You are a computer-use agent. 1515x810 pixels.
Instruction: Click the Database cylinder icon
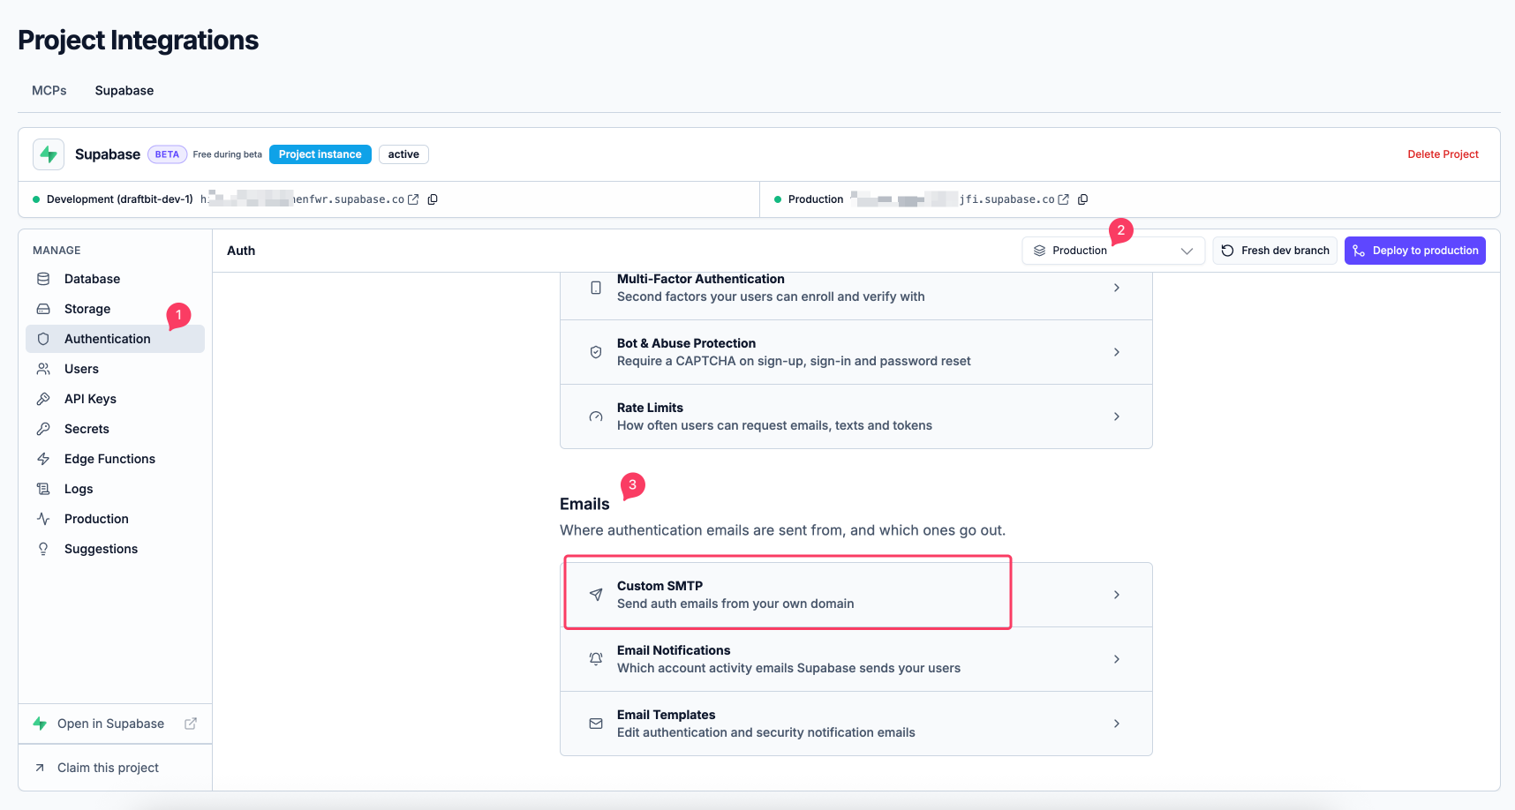[x=43, y=279]
